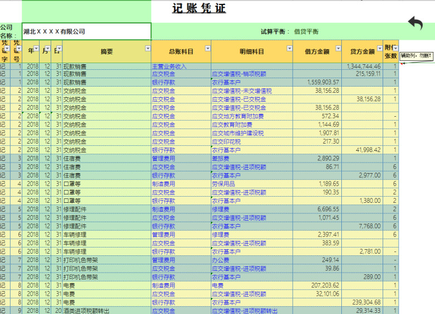
Task: Open the 应交城市维护建设税 detail link
Action: (238, 133)
